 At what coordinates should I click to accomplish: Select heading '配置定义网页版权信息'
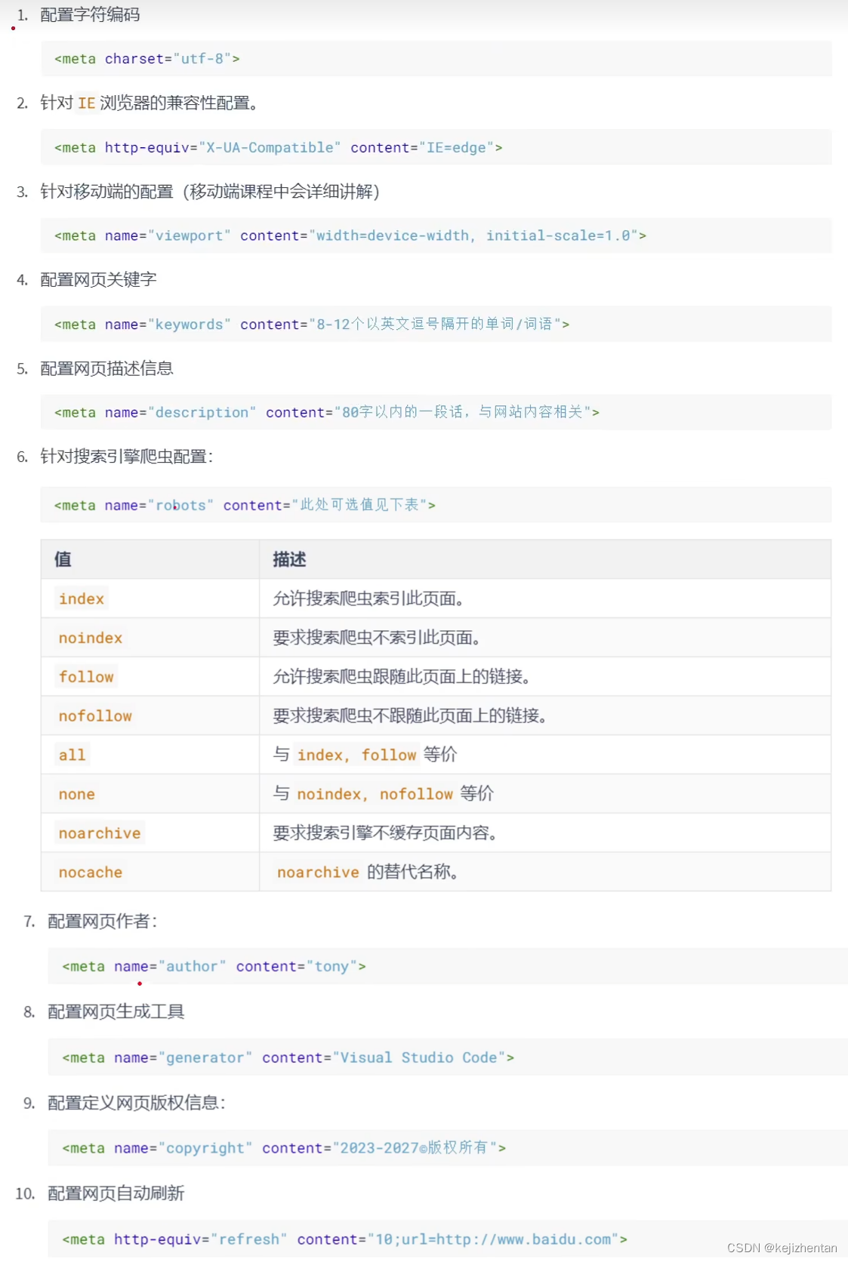coord(137,1103)
